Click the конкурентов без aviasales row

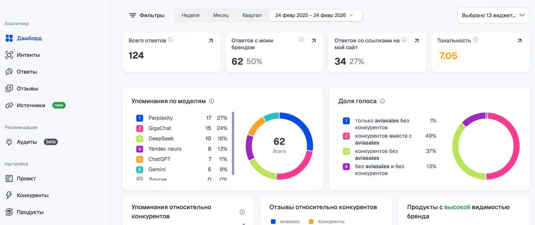[x=390, y=155]
